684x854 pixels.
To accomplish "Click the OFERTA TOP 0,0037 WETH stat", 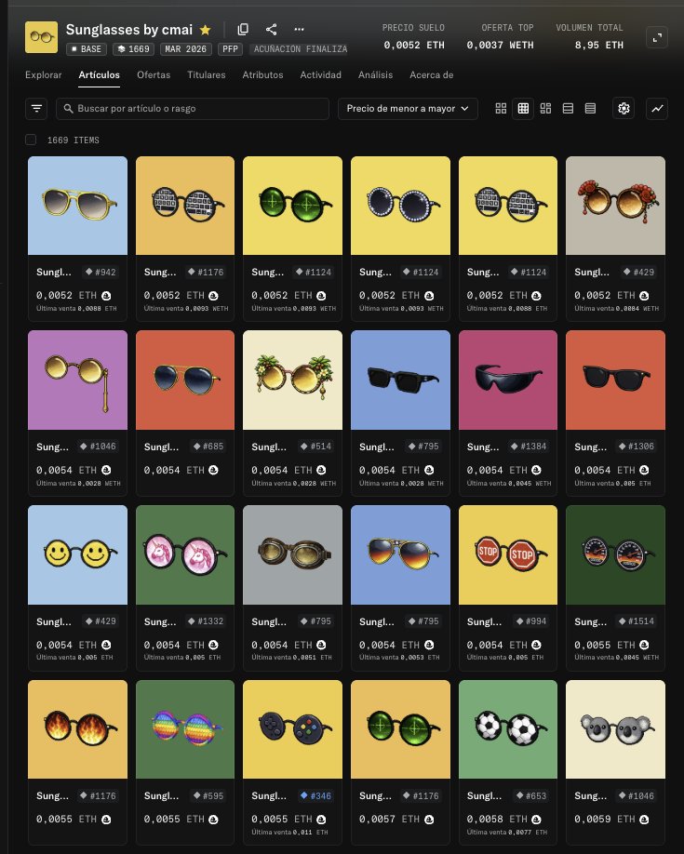I will click(x=501, y=37).
